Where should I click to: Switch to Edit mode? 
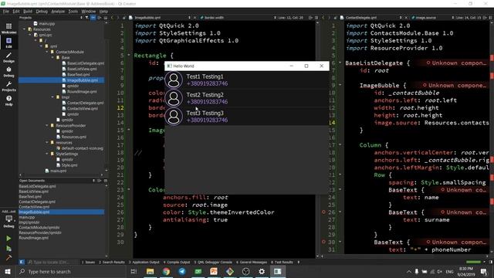point(8,42)
